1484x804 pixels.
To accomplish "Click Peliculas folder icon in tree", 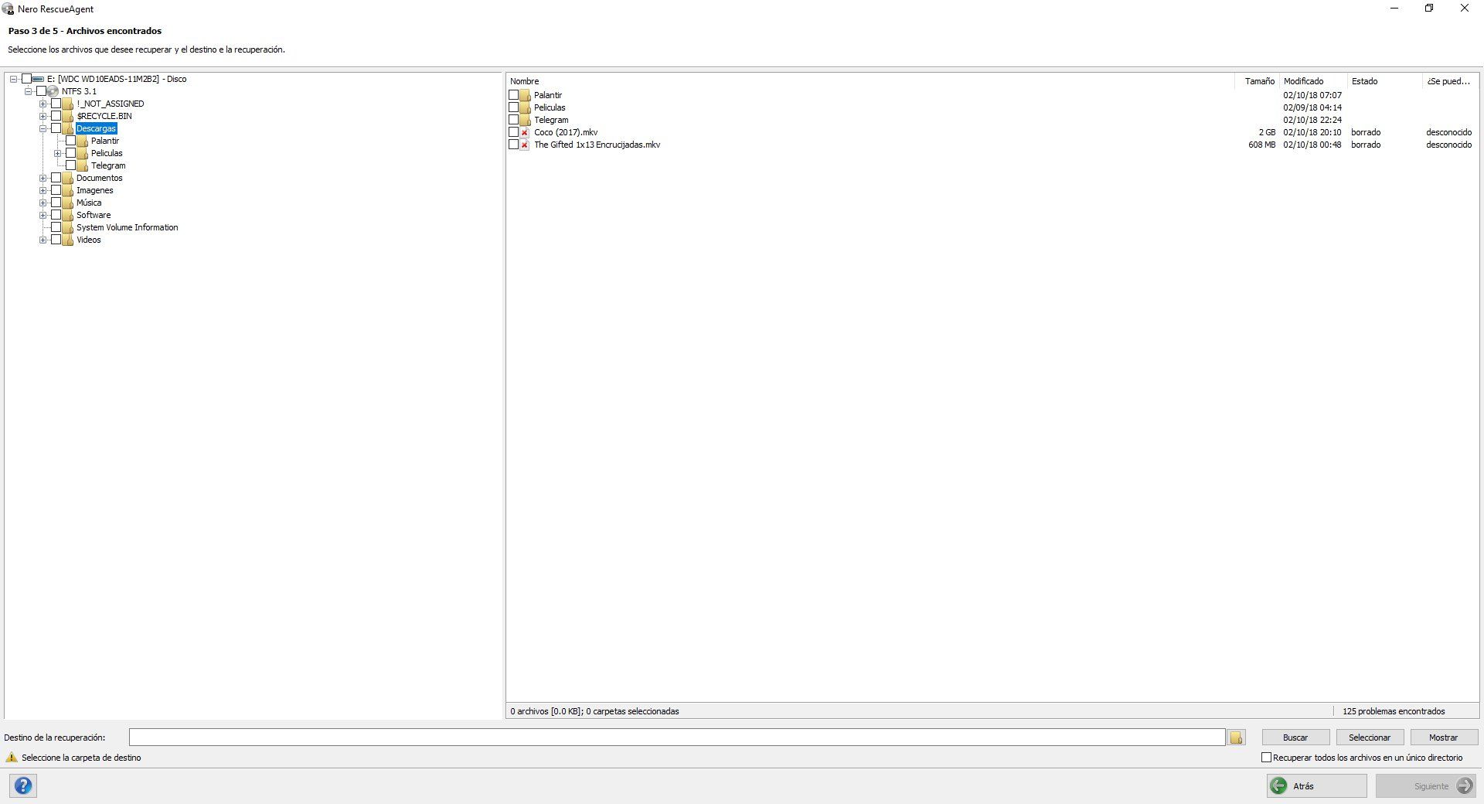I will point(83,153).
